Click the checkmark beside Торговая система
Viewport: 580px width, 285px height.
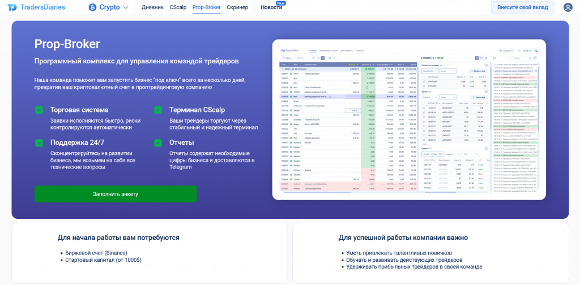[39, 110]
